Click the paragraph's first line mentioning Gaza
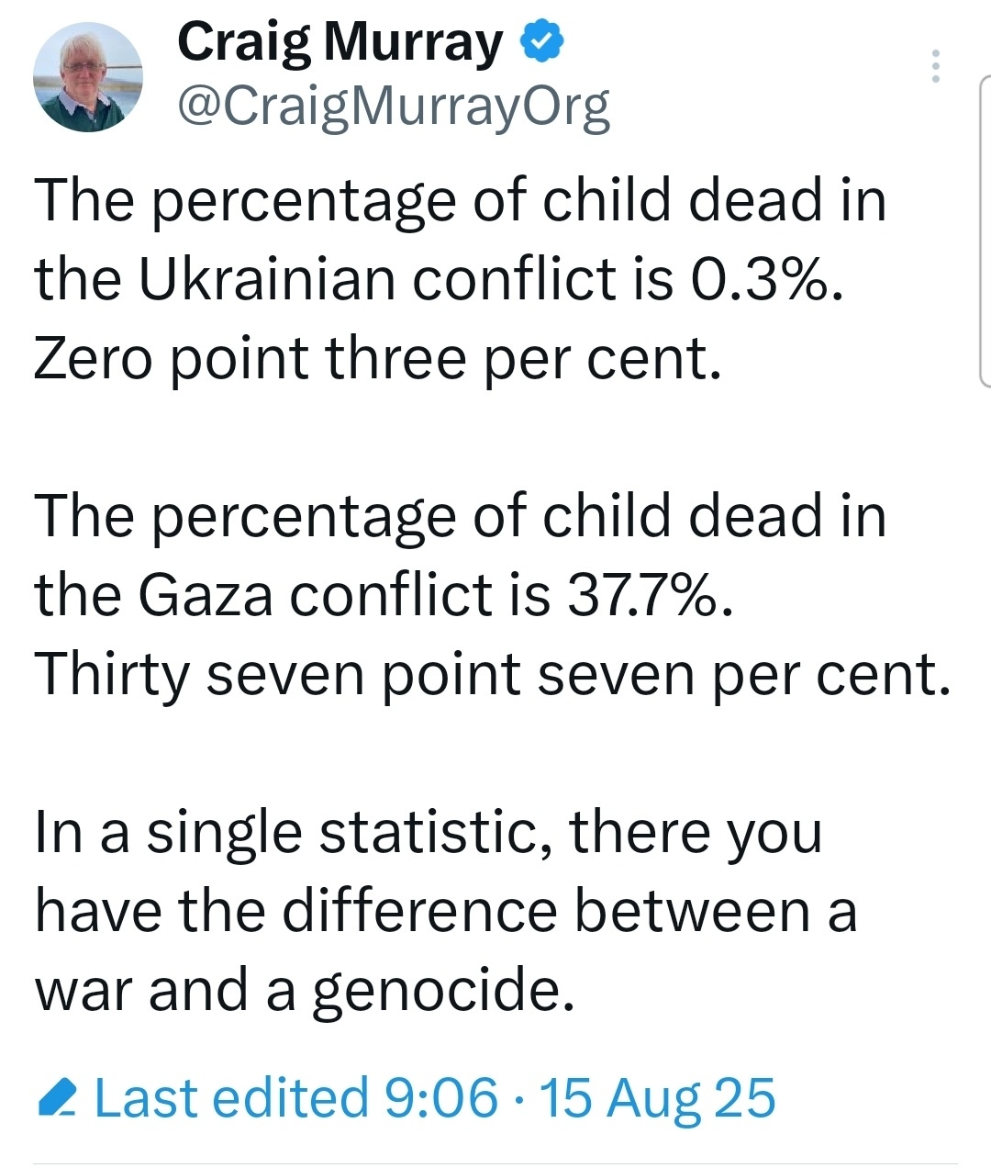Image resolution: width=991 pixels, height=1168 pixels. (461, 515)
